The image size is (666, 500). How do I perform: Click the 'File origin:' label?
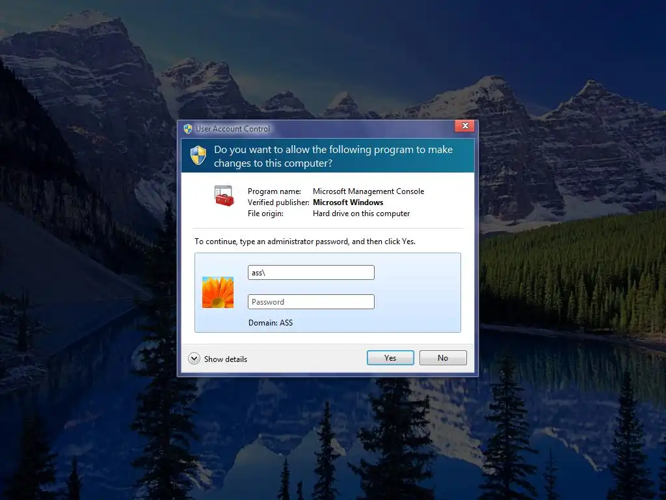[265, 214]
